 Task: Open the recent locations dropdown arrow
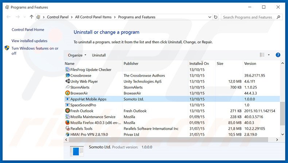point(25,17)
